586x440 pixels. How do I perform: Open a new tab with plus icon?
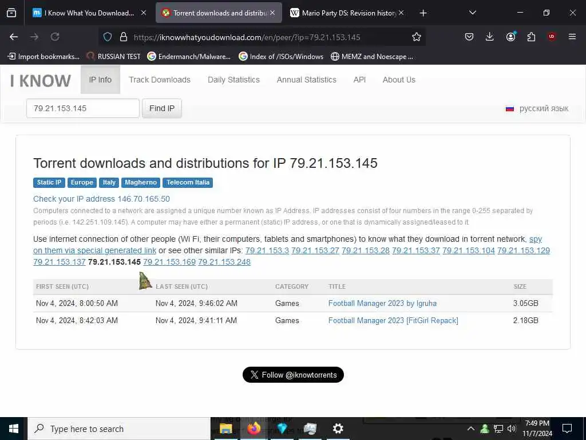point(423,13)
